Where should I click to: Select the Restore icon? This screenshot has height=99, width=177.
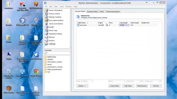[47, 40]
